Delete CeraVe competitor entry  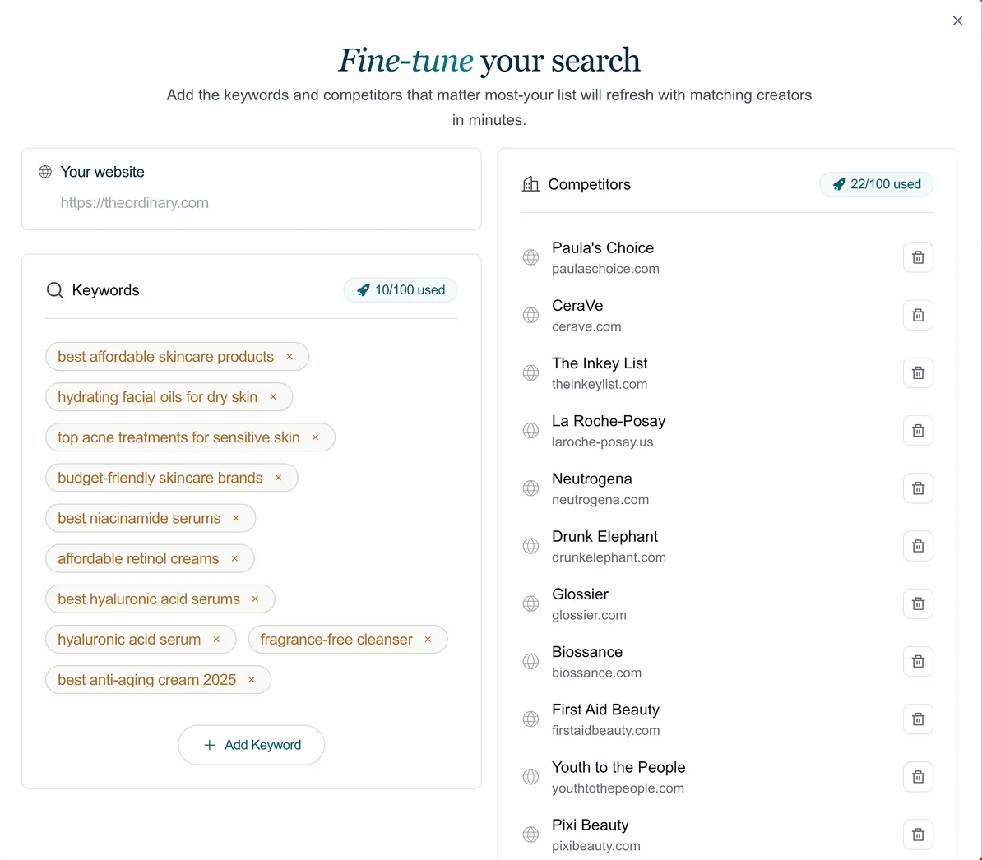[x=918, y=315]
